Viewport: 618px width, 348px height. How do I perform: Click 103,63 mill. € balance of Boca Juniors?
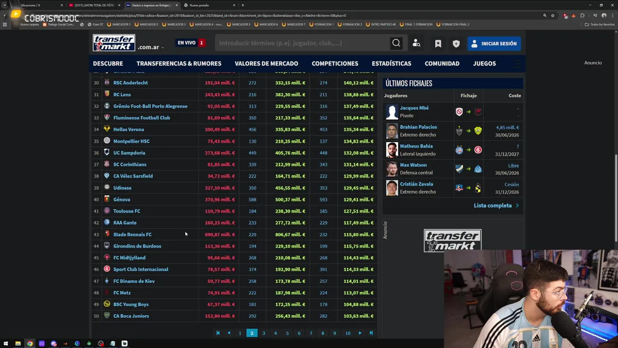click(x=358, y=316)
